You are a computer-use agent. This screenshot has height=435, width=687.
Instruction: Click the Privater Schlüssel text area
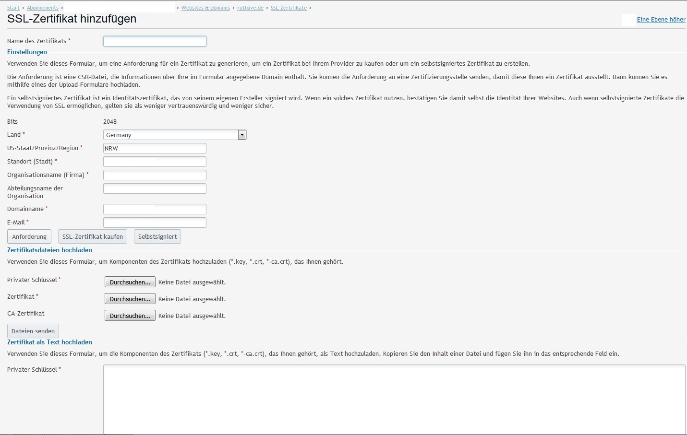[394, 400]
